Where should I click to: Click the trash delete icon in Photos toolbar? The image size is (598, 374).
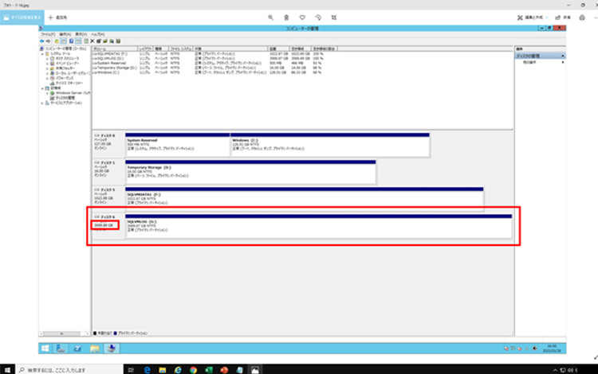286,16
